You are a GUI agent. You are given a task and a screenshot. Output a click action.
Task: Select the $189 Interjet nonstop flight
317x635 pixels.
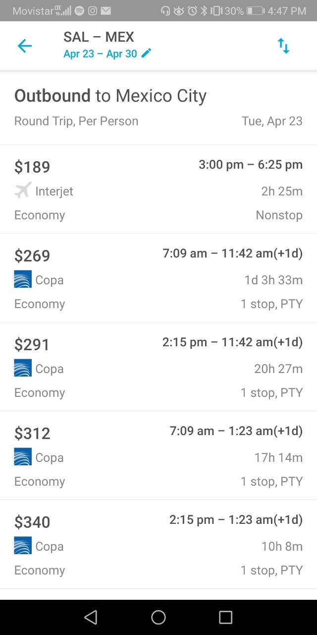158,190
